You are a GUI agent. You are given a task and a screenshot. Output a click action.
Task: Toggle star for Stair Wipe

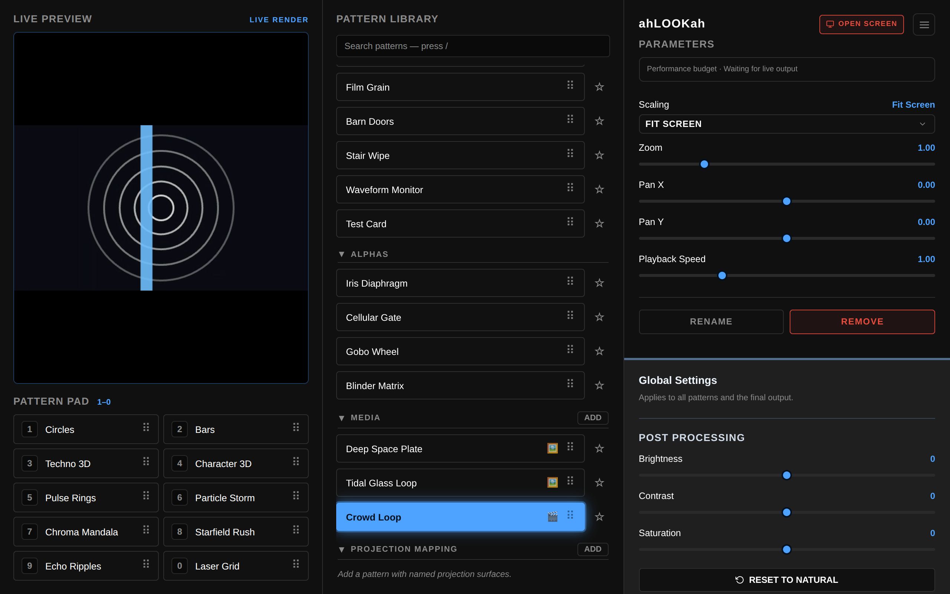[x=599, y=155]
